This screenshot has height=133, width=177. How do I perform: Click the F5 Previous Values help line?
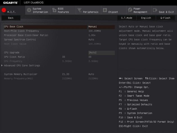(x=133, y=100)
